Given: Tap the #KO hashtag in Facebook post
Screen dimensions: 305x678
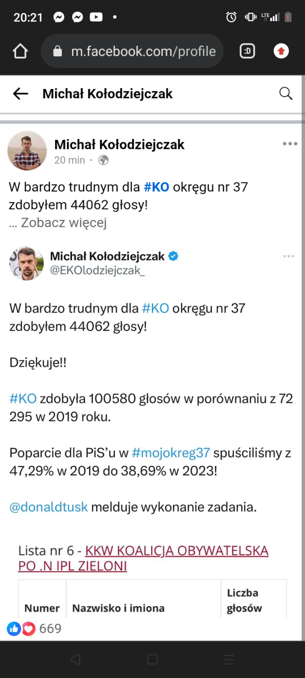Looking at the screenshot, I should [x=156, y=187].
